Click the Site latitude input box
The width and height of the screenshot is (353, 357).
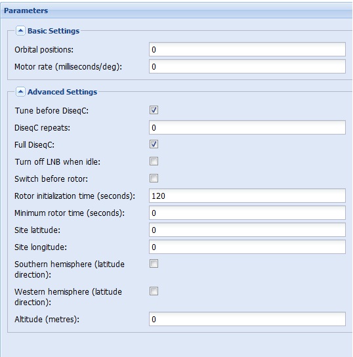(247, 230)
